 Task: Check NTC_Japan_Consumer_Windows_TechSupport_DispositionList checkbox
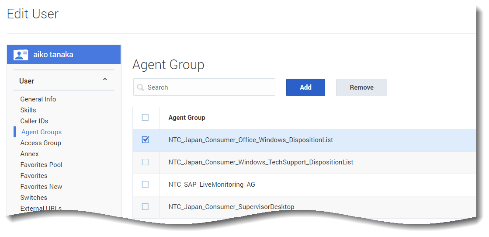(x=146, y=162)
